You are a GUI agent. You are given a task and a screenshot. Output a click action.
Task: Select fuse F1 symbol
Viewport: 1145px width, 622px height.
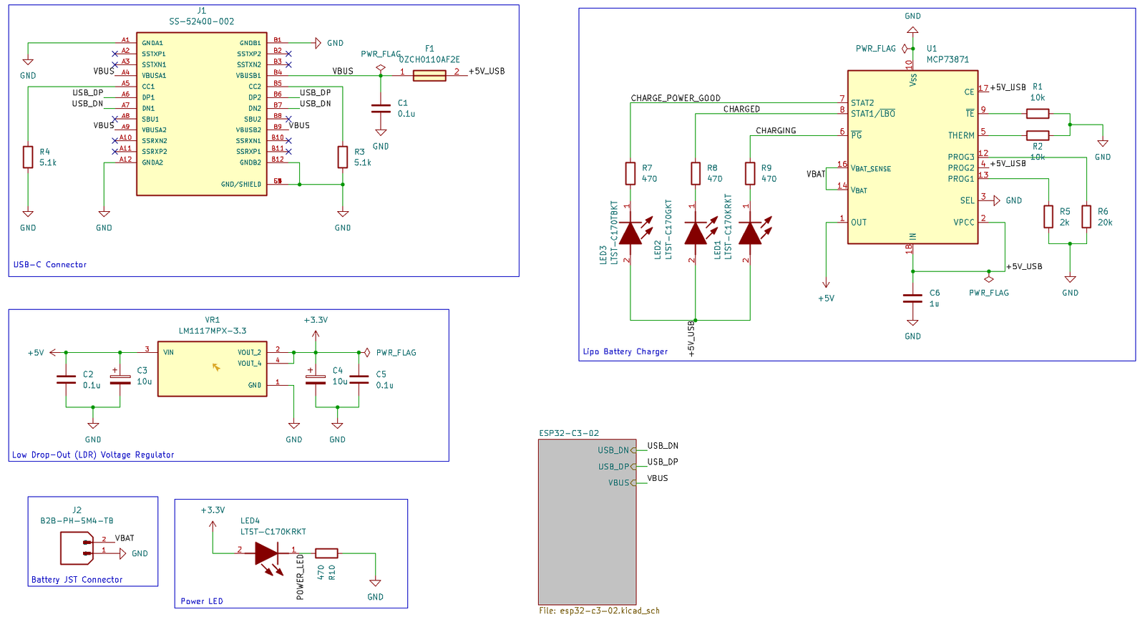[x=429, y=75]
